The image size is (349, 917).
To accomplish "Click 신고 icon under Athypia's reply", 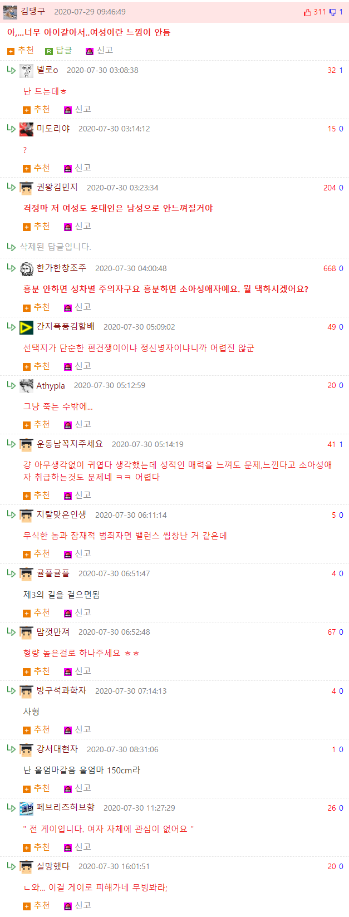I will click(x=68, y=425).
